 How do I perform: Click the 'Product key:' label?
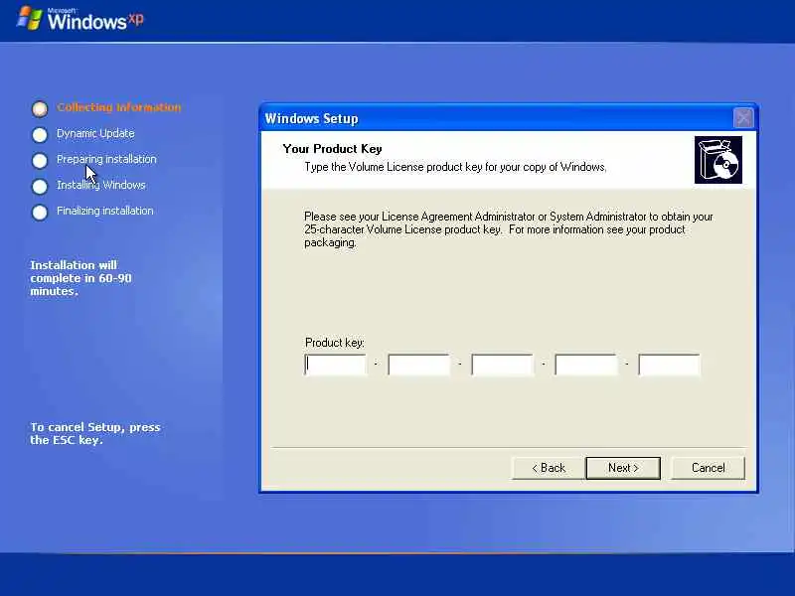tap(335, 343)
